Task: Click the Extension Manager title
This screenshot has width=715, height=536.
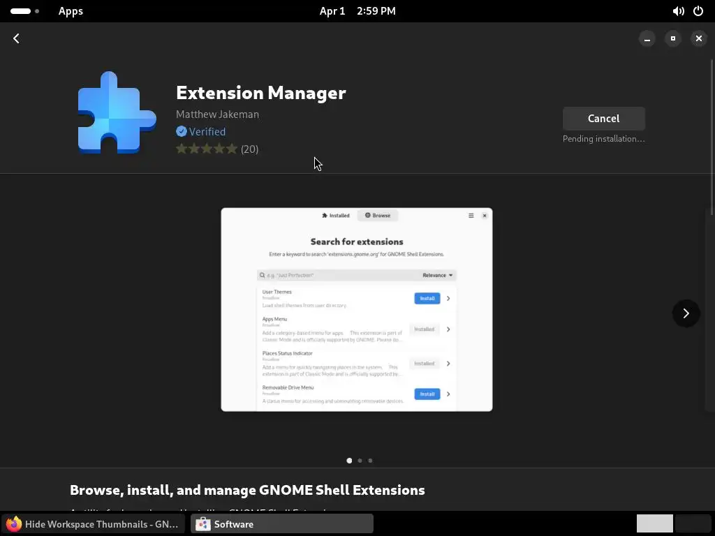Action: (x=261, y=93)
